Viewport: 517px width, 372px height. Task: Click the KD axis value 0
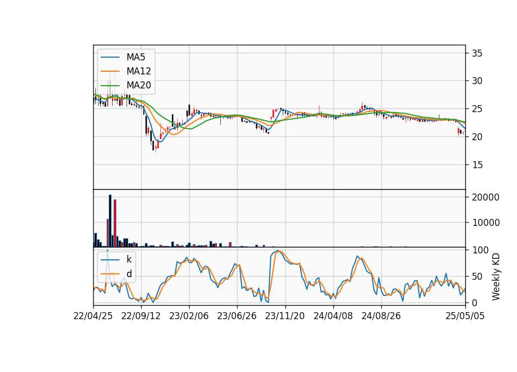click(474, 302)
